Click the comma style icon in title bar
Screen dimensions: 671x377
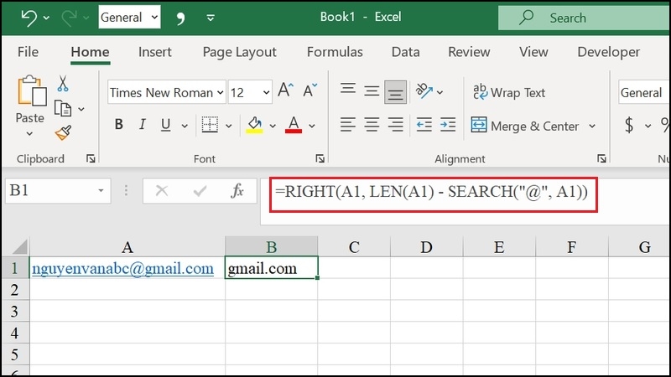(x=180, y=18)
